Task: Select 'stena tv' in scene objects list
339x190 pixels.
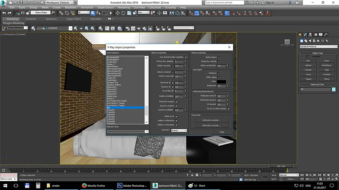Action: tap(111, 98)
